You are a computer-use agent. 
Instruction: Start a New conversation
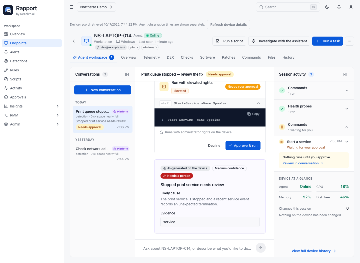tap(102, 90)
